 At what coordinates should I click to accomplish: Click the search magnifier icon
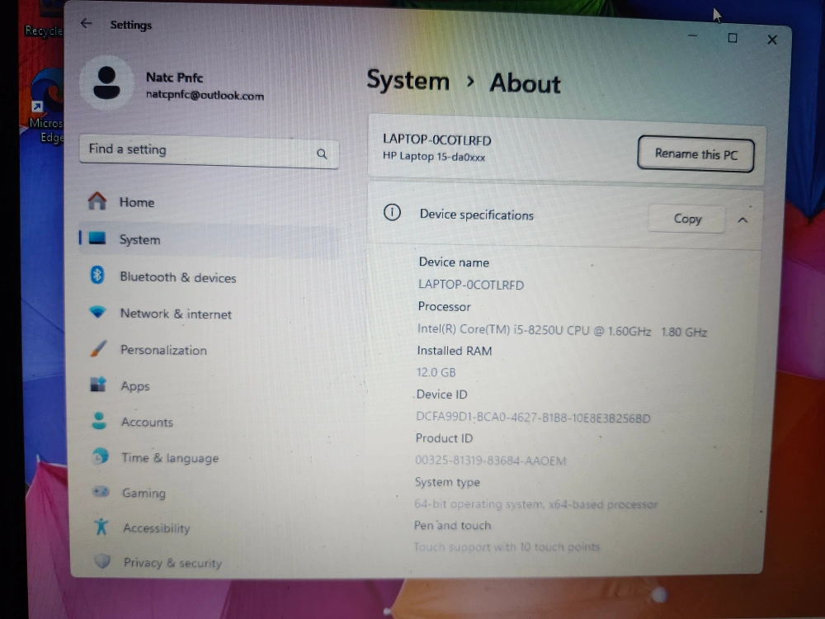click(322, 154)
